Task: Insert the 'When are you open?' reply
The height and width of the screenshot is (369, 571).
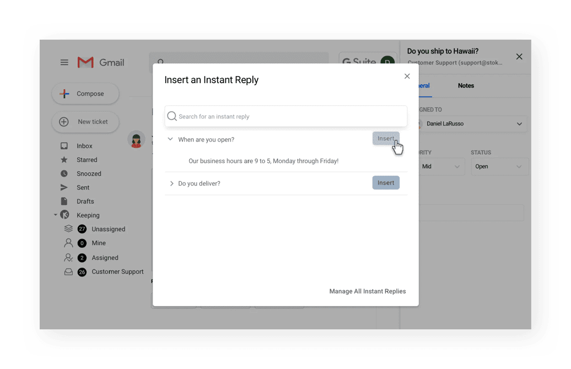Action: 386,138
